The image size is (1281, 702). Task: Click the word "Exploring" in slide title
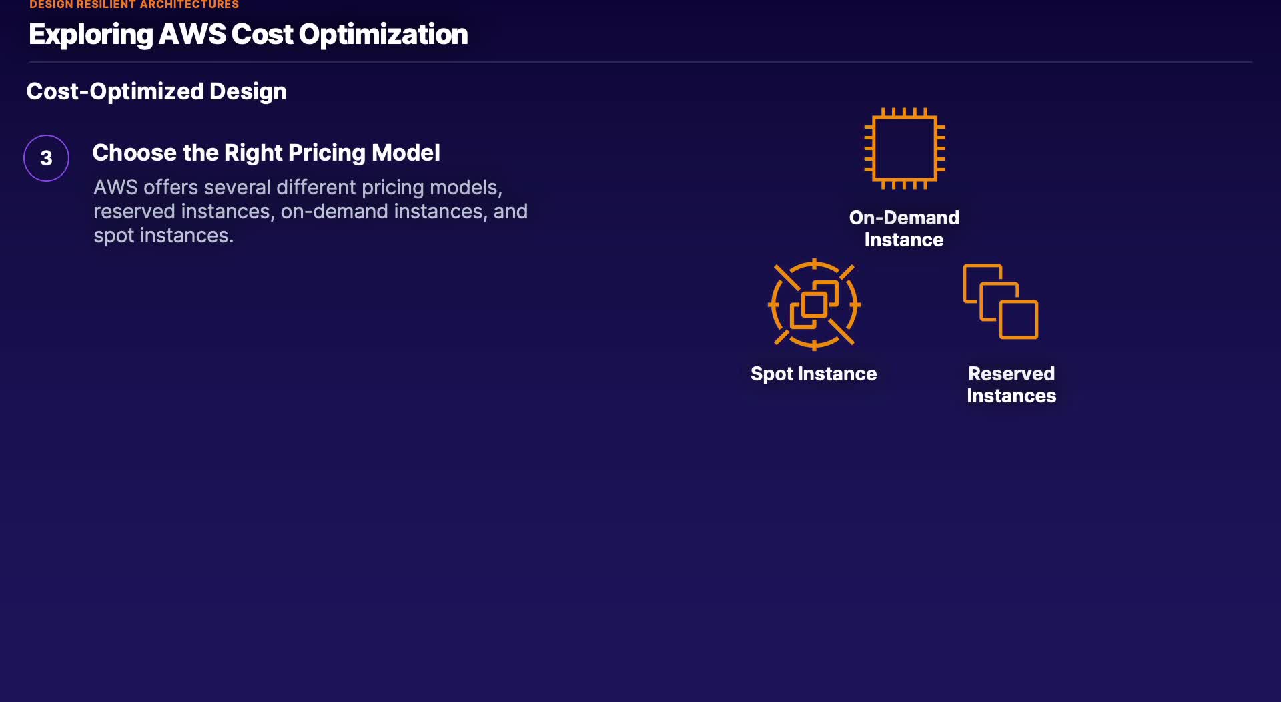[91, 34]
